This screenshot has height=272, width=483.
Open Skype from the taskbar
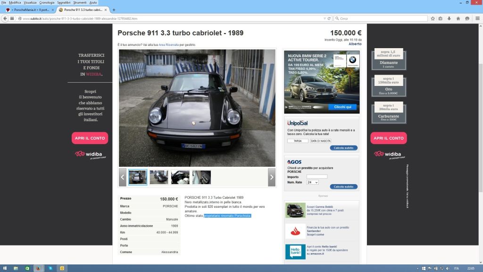coord(50,268)
